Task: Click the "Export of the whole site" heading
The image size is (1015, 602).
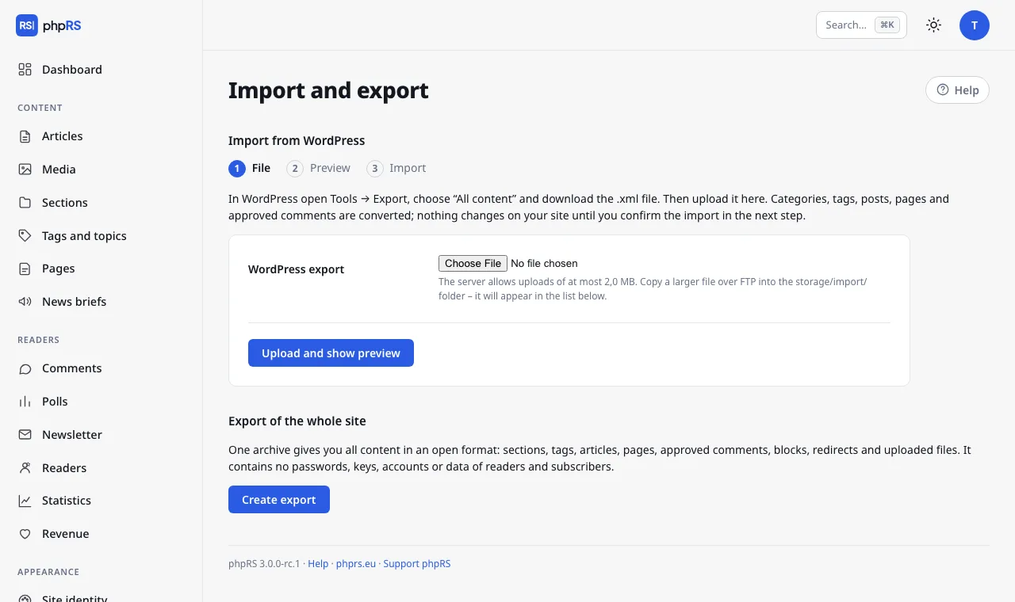Action: pyautogui.click(x=297, y=421)
